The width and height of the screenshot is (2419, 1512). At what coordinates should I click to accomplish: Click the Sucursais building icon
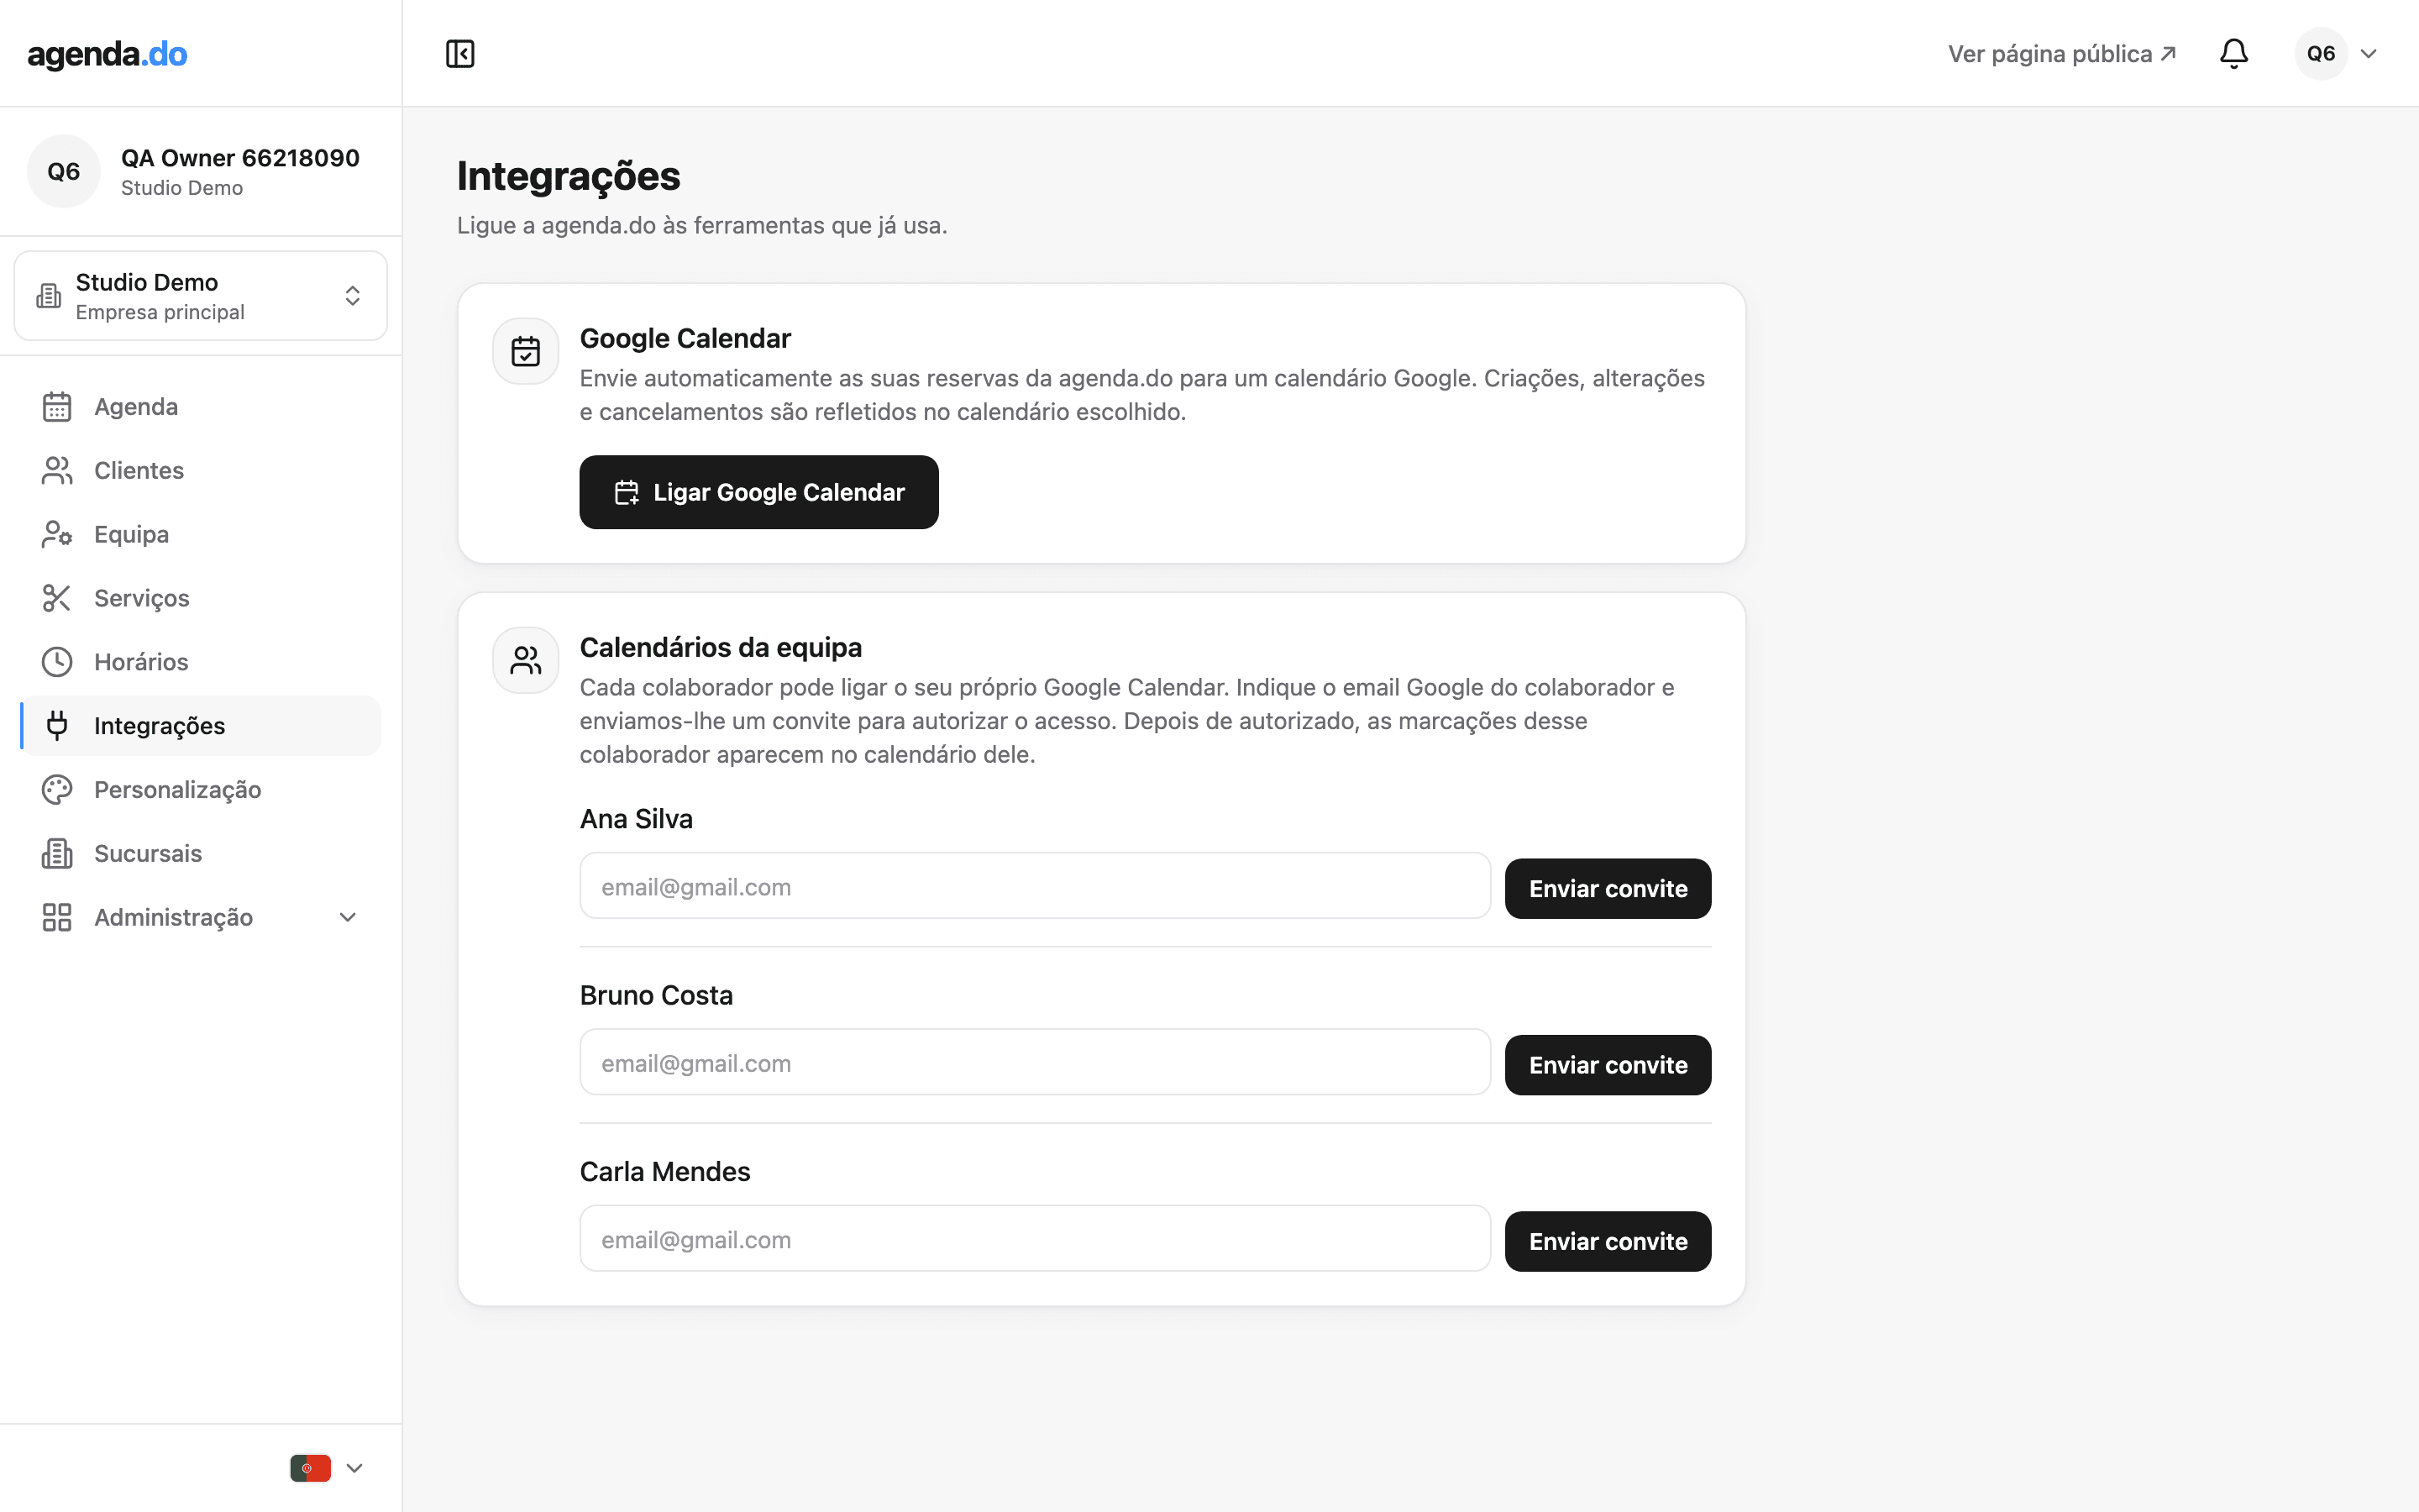[x=57, y=854]
